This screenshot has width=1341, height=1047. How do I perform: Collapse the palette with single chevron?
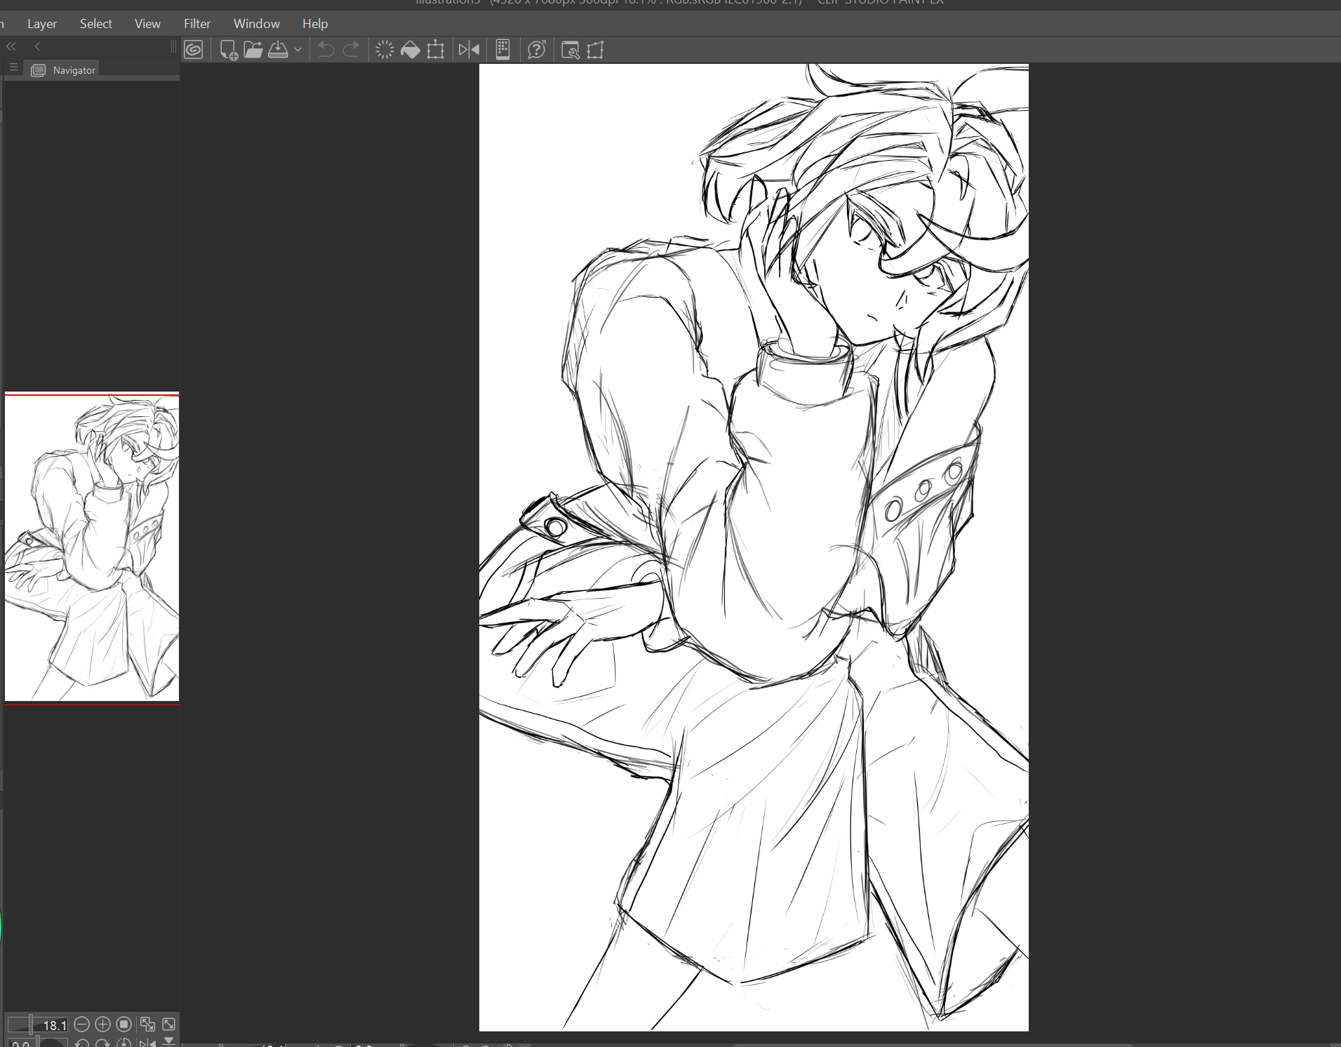(x=37, y=46)
